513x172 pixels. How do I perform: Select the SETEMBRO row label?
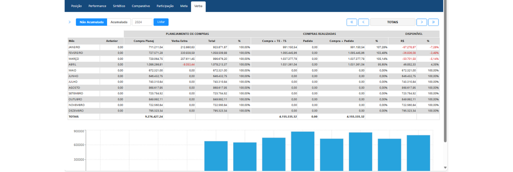[x=76, y=93]
